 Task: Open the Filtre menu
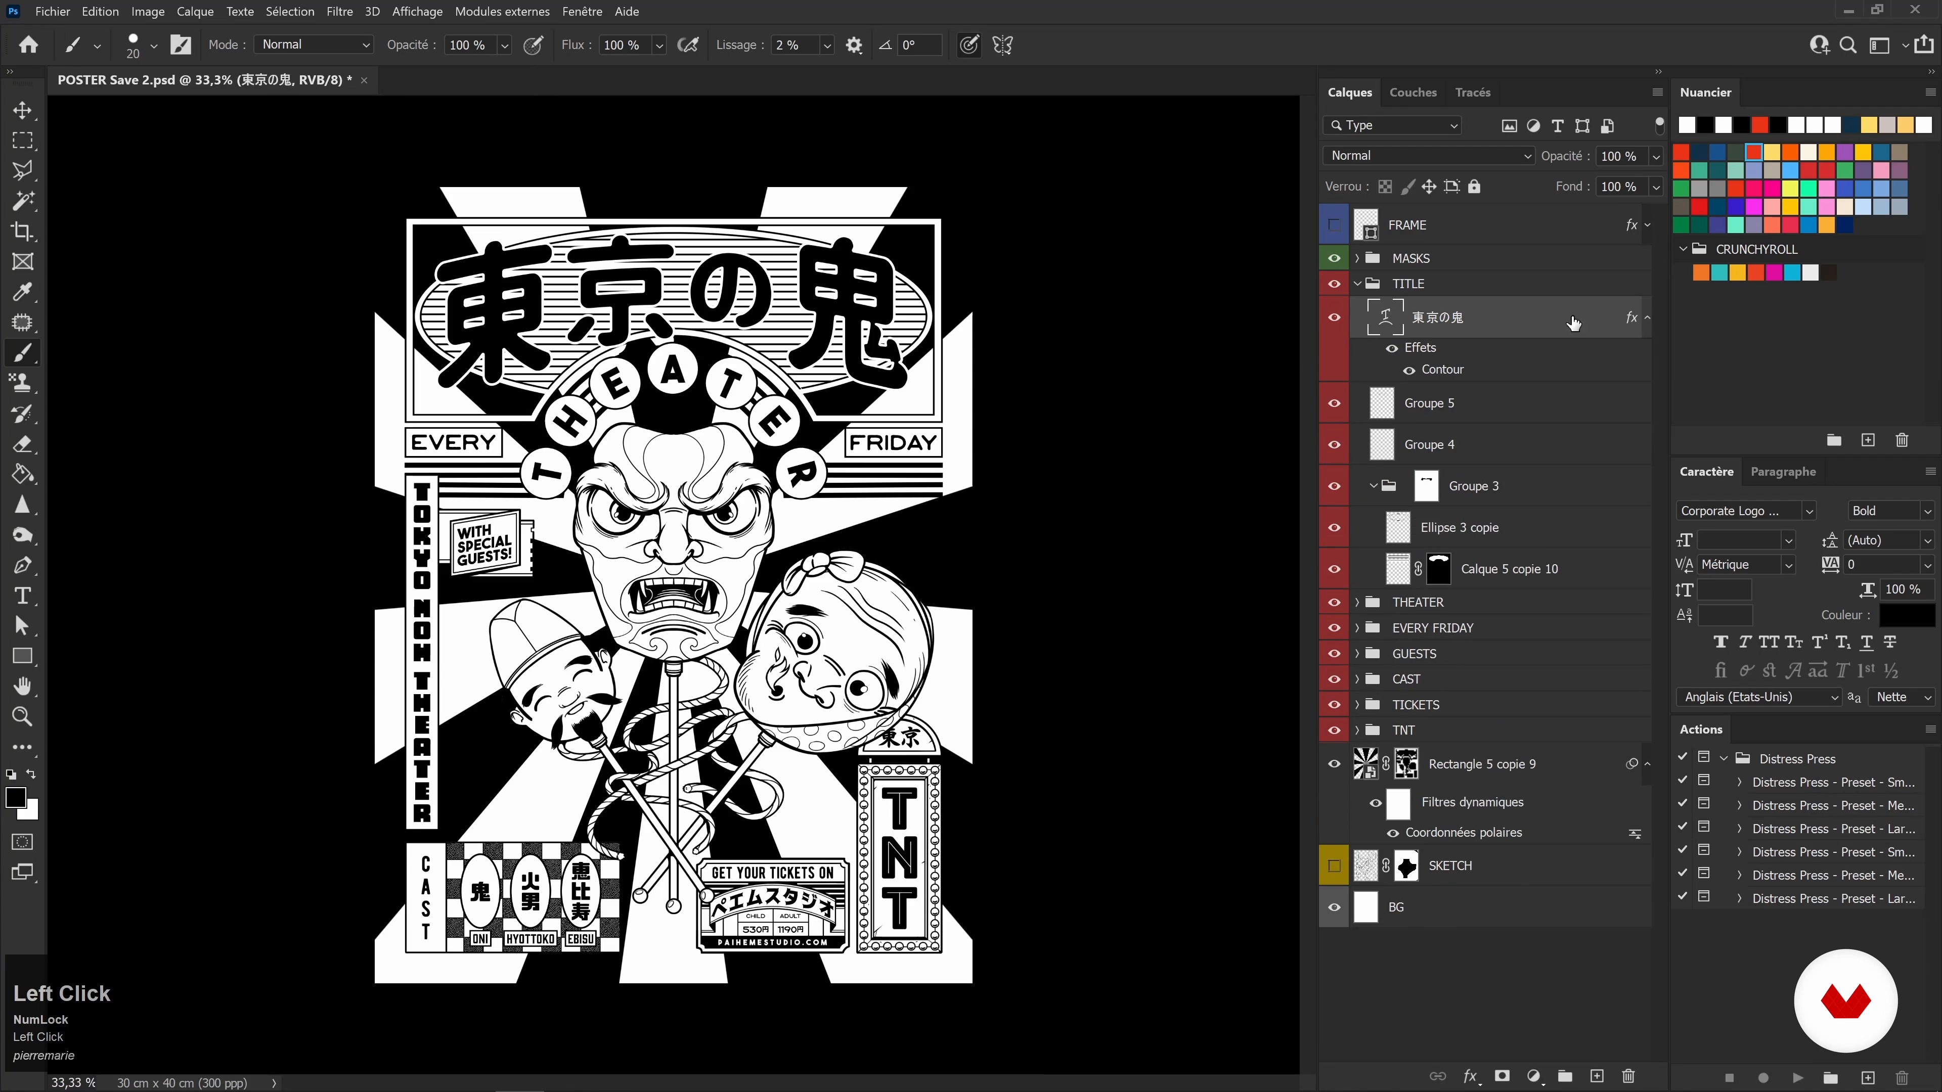(x=339, y=11)
